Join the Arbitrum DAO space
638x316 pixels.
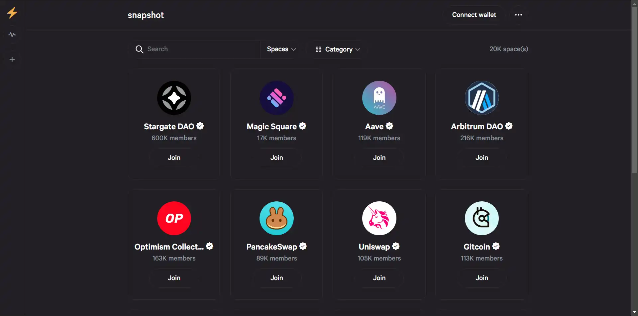482,158
